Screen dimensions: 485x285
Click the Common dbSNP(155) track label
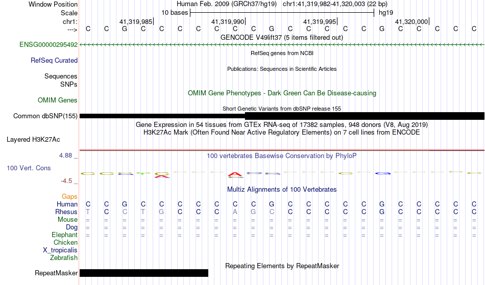(45, 116)
